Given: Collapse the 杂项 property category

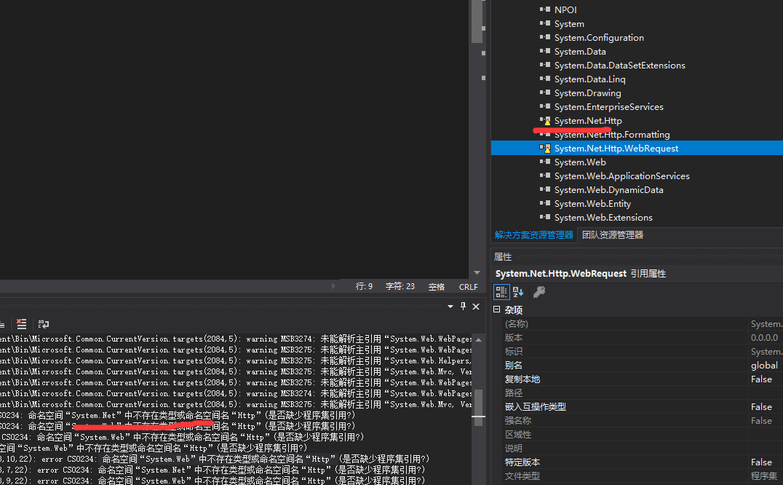Looking at the screenshot, I should 497,310.
